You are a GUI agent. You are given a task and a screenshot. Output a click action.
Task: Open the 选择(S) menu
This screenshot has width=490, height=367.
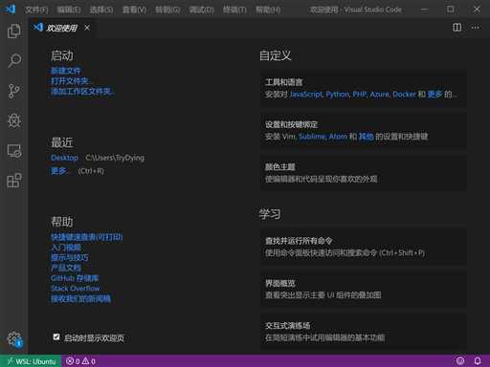tap(101, 10)
